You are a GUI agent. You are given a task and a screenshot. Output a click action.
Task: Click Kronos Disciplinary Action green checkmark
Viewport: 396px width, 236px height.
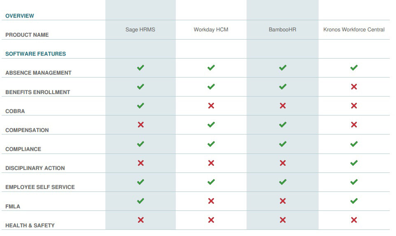[354, 163]
